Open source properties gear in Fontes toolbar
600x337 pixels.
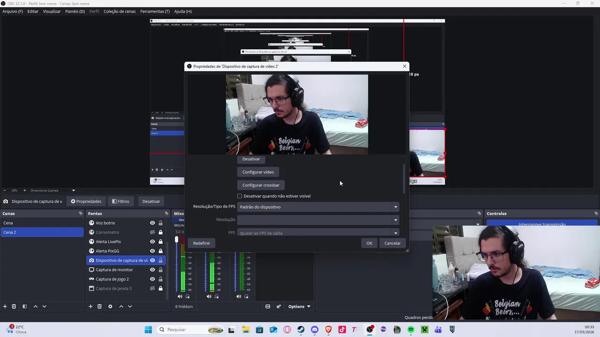click(110, 307)
